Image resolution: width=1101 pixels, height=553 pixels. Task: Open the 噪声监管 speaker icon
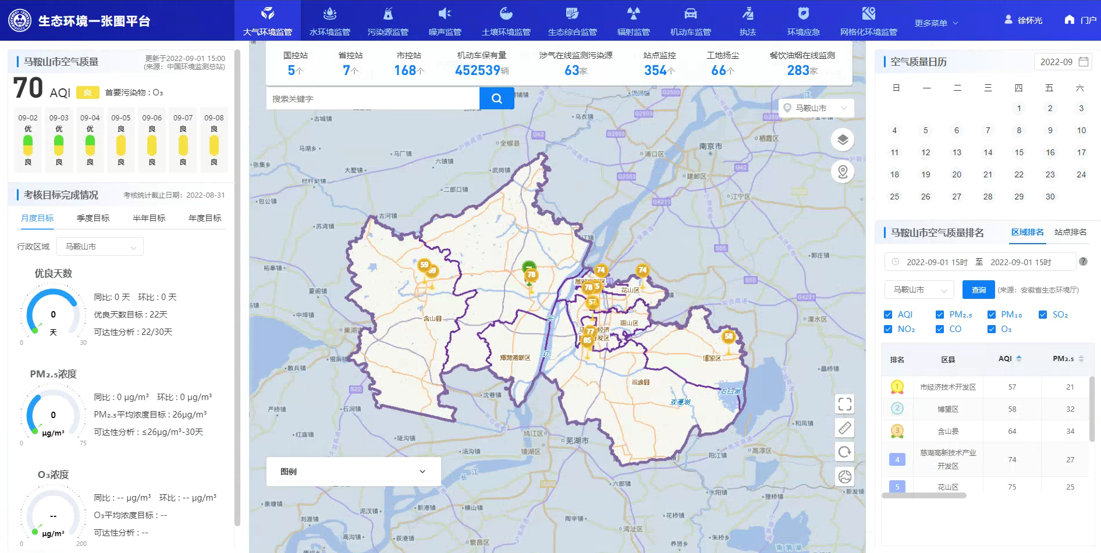point(445,13)
